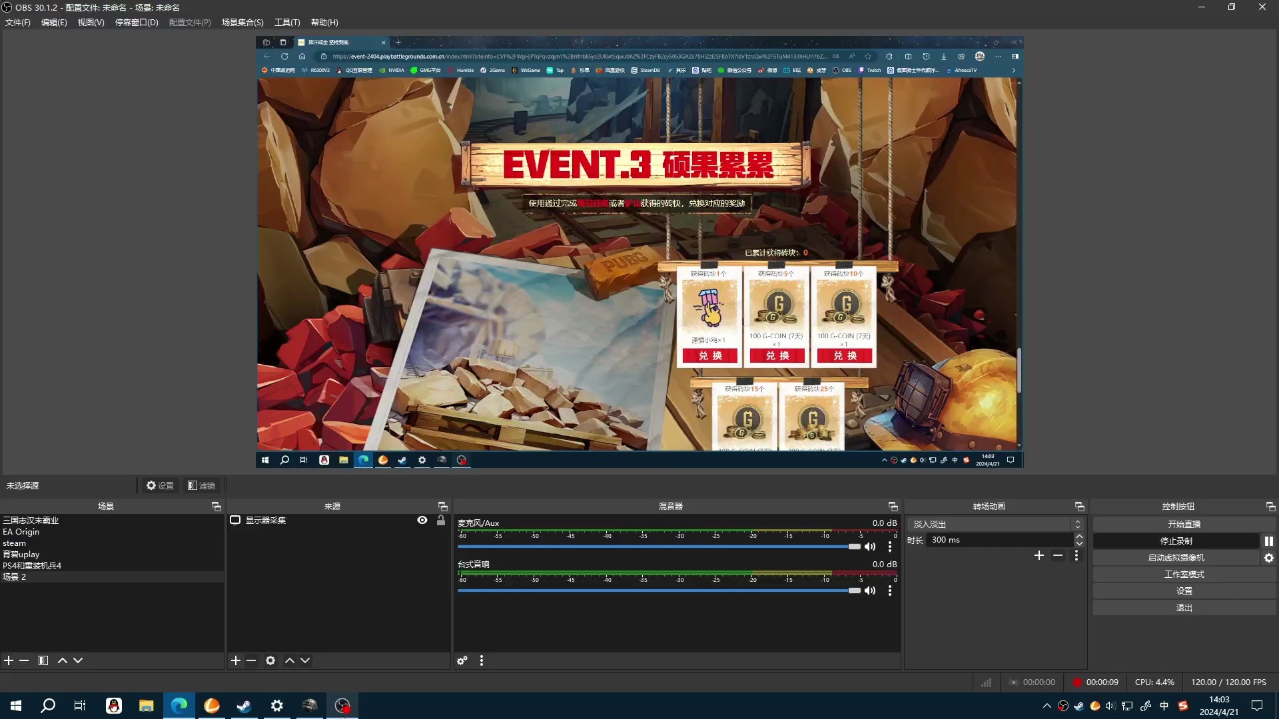Open 麦克风/Aux track options menu
The height and width of the screenshot is (719, 1279).
pos(890,547)
